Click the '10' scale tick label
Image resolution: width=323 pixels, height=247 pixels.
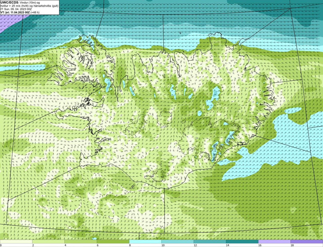(163, 245)
